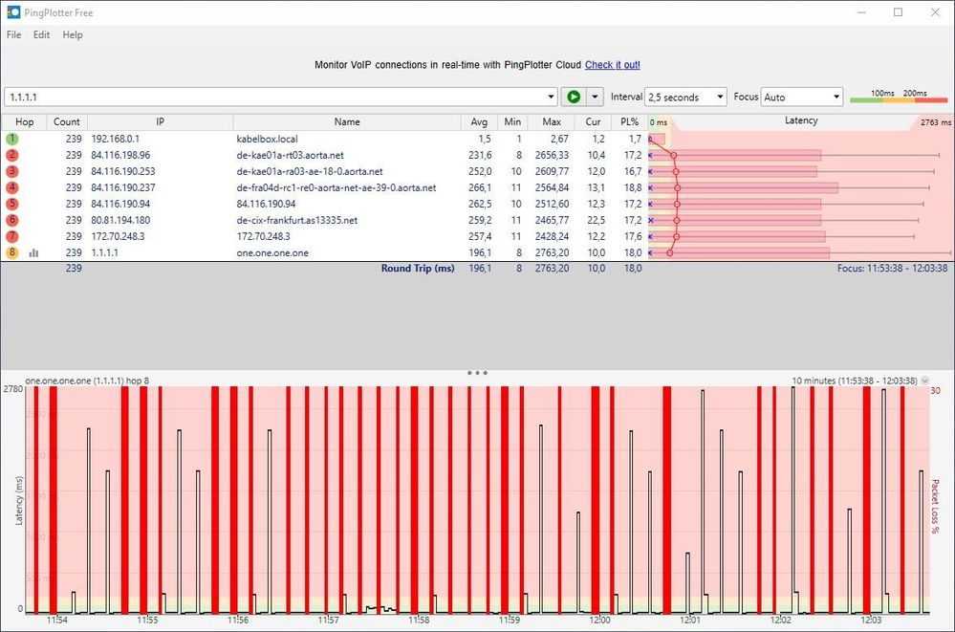Click the red hop 4 circle icon

(12, 187)
